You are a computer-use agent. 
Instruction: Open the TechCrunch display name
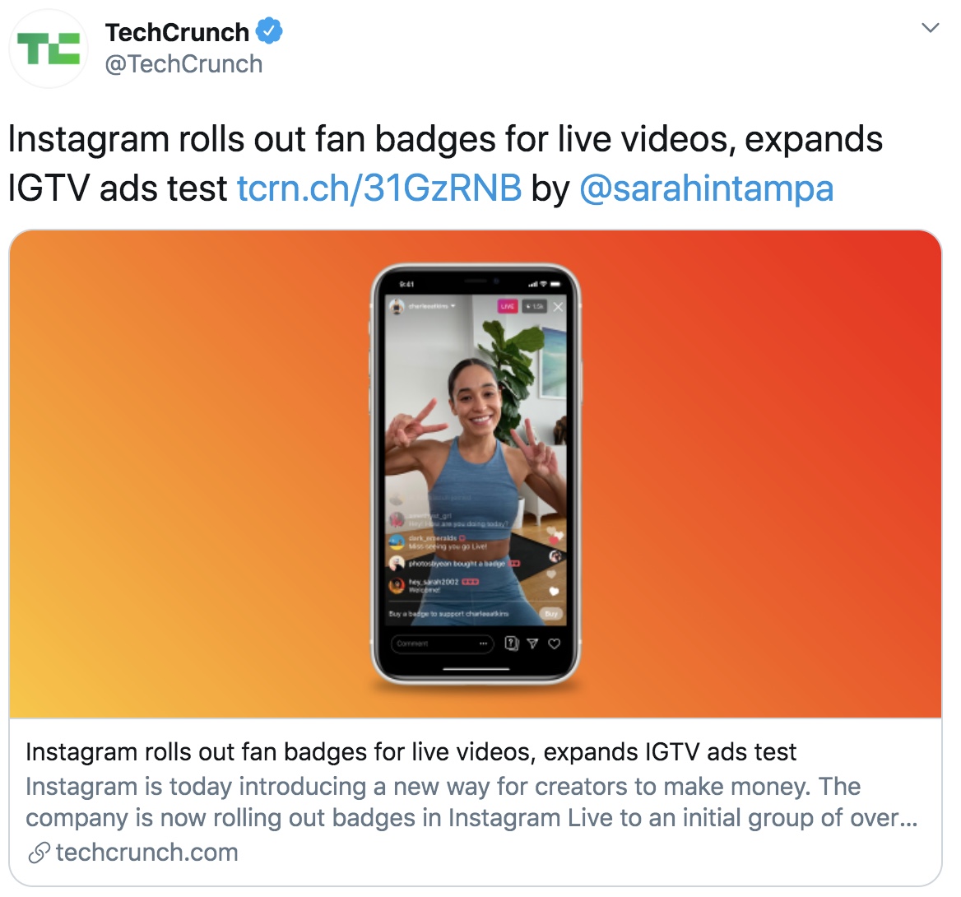click(177, 32)
